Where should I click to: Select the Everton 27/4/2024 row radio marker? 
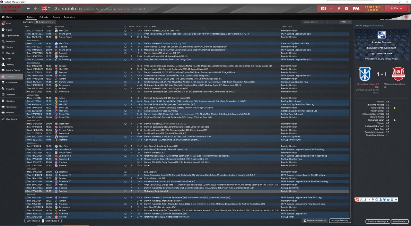[26, 191]
